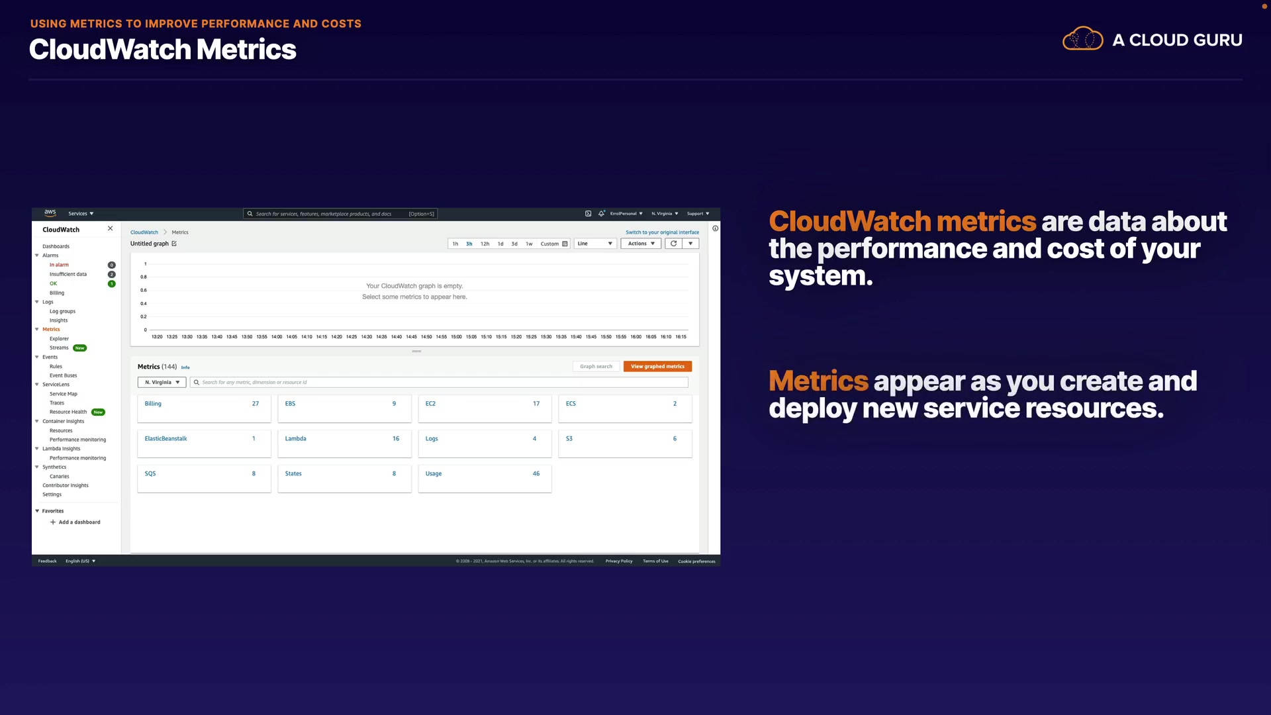Click the info circle icon at right edge

click(715, 228)
